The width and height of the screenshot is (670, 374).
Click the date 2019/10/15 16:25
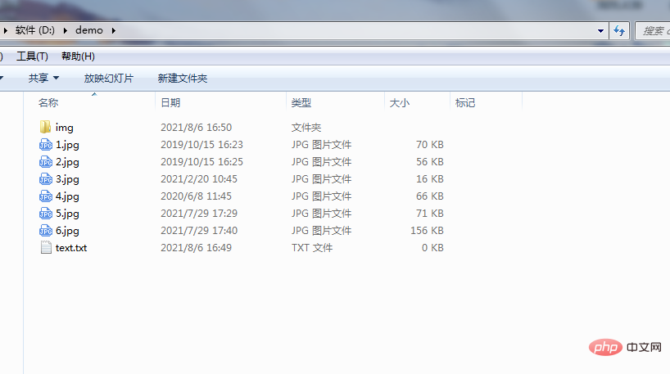[x=201, y=162]
